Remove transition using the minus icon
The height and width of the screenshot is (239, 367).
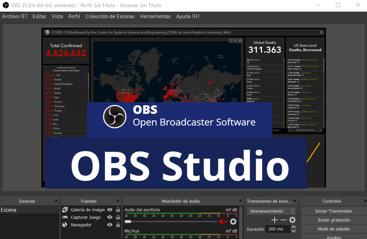click(284, 220)
